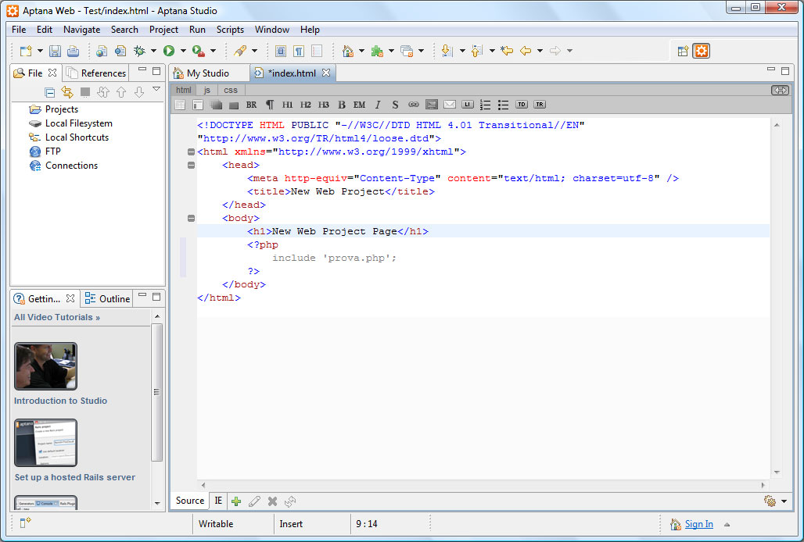
Task: Click the Open Perspective icon
Action: [x=683, y=51]
